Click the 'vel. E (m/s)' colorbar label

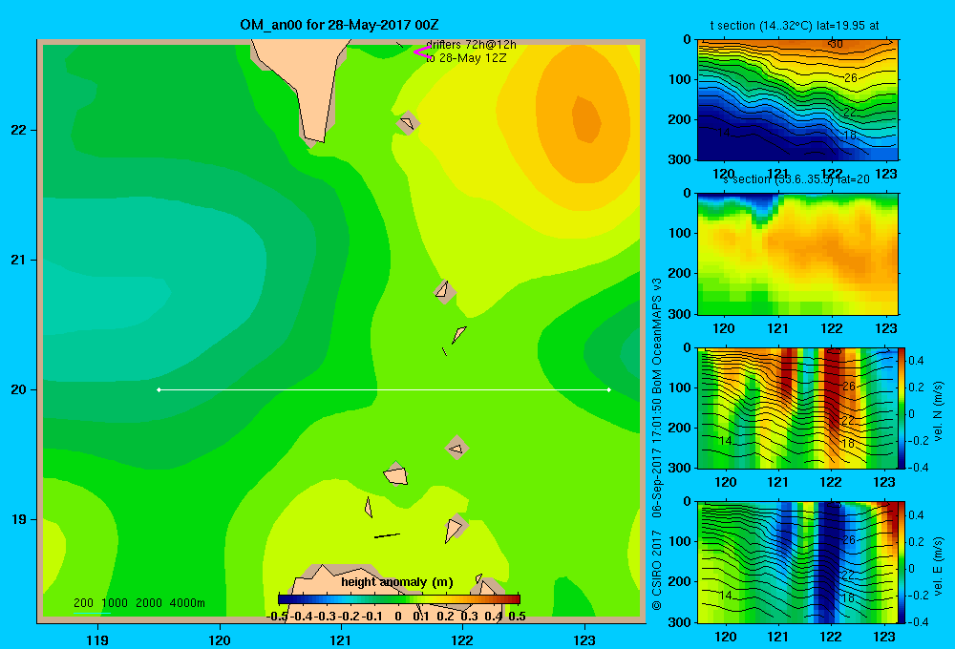click(938, 566)
